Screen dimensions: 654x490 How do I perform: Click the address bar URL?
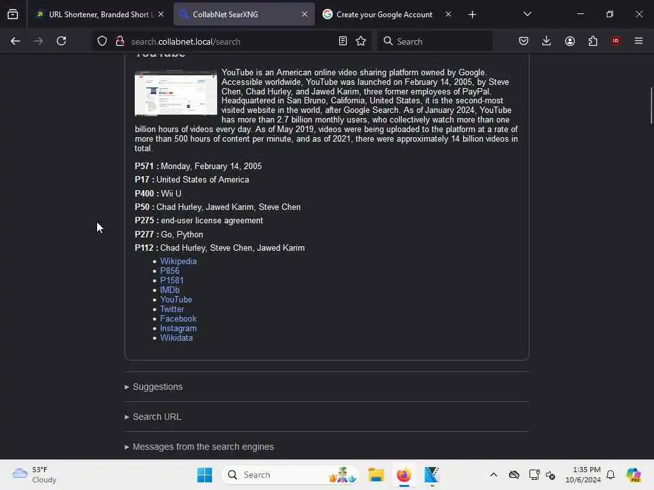coord(186,41)
